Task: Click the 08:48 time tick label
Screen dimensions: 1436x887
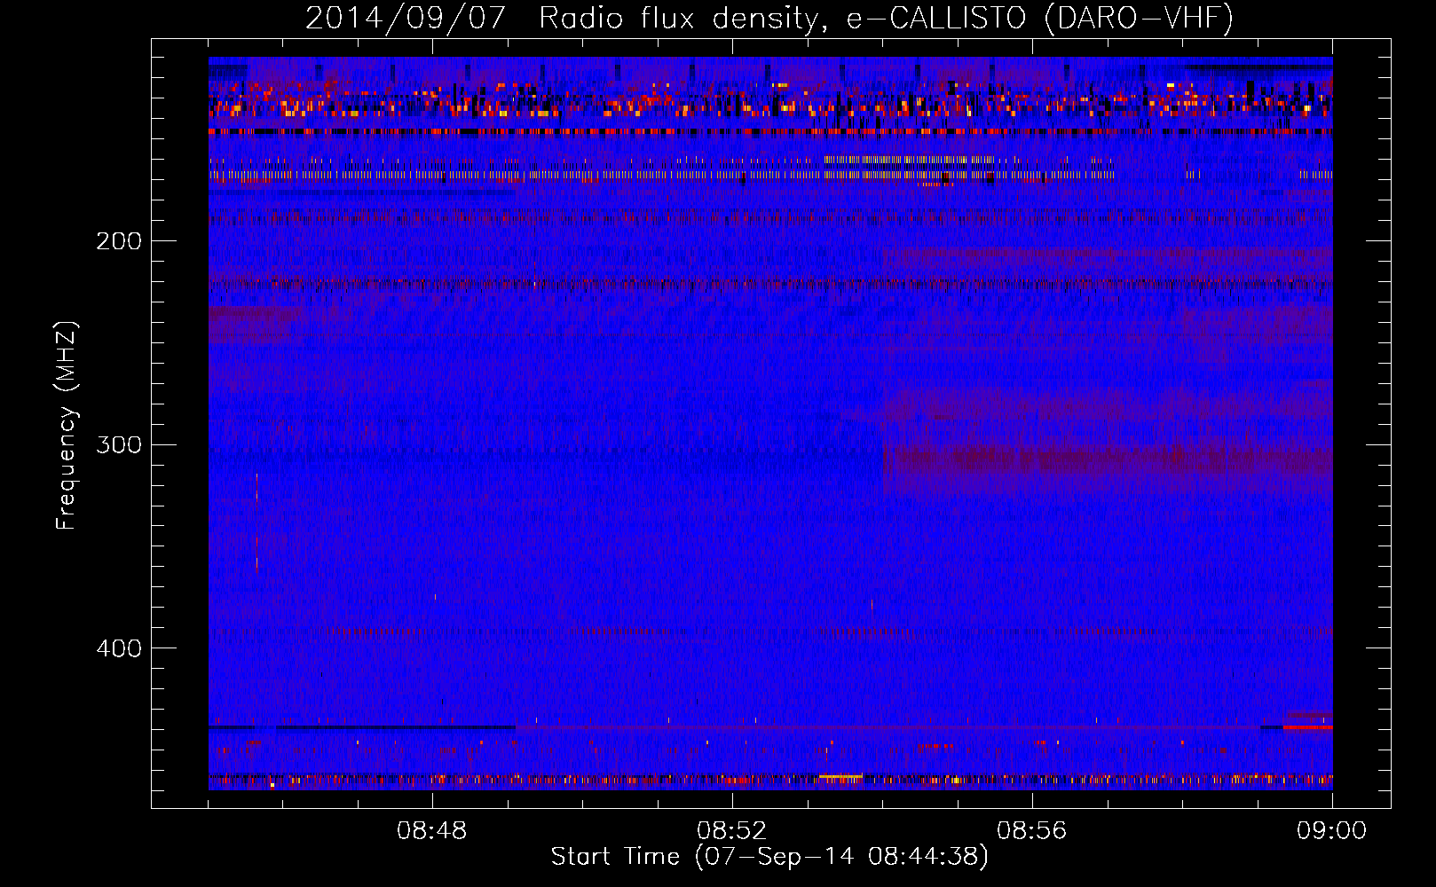Action: [432, 831]
